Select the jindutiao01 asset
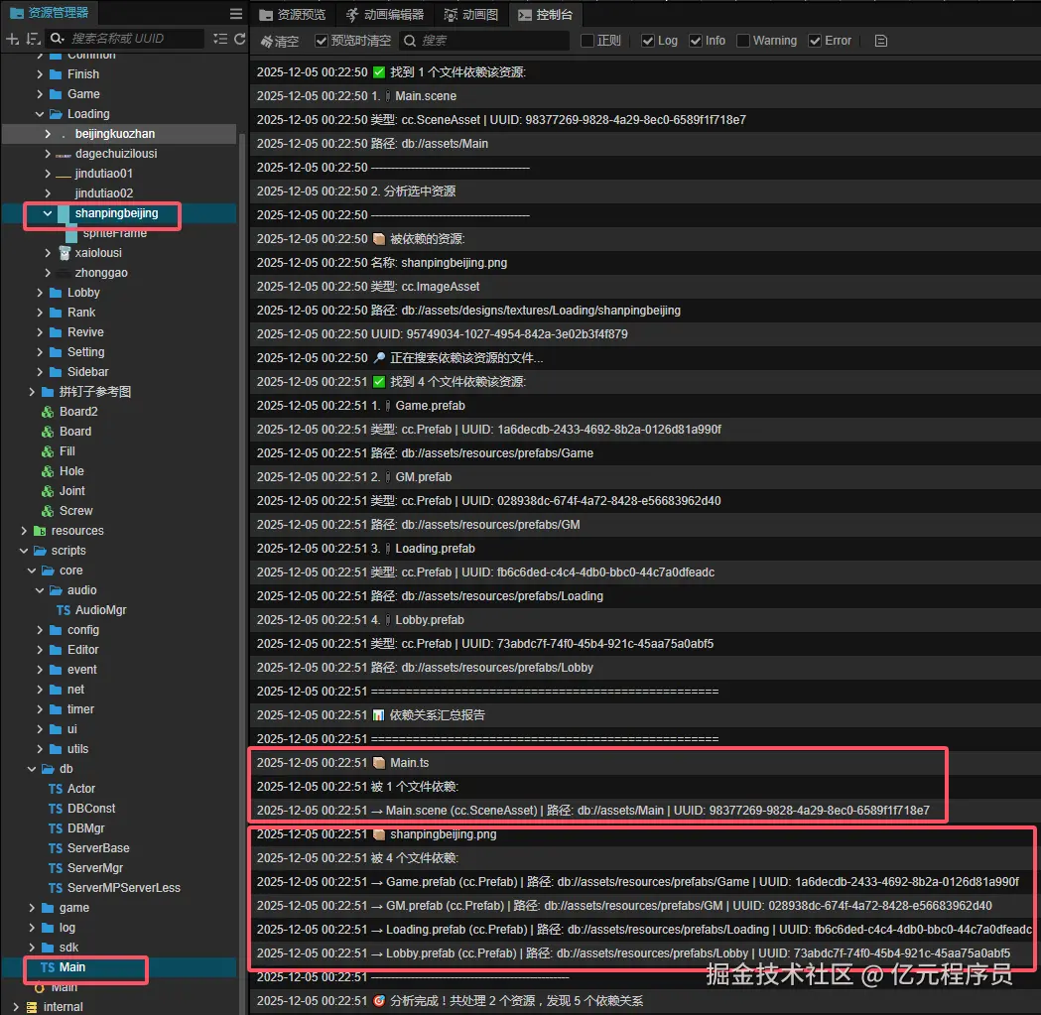Viewport: 1041px width, 1015px height. click(103, 174)
